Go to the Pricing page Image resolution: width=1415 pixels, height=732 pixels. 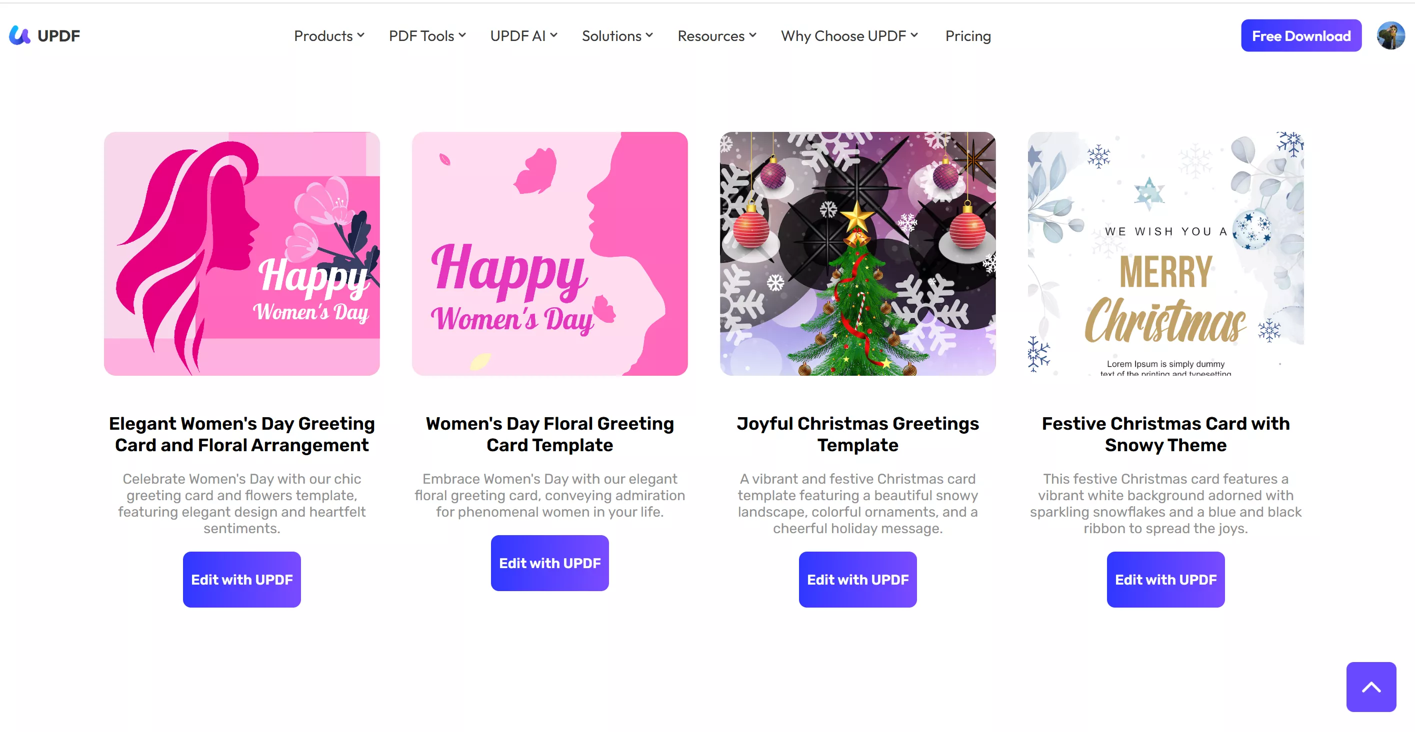[968, 36]
